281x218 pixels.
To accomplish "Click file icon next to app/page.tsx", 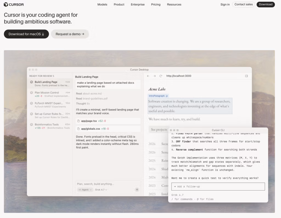I will 78,121.
